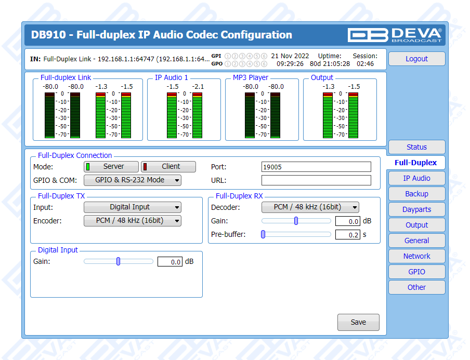Click GPI indicator number 1
The width and height of the screenshot is (470, 360).
pyautogui.click(x=228, y=56)
